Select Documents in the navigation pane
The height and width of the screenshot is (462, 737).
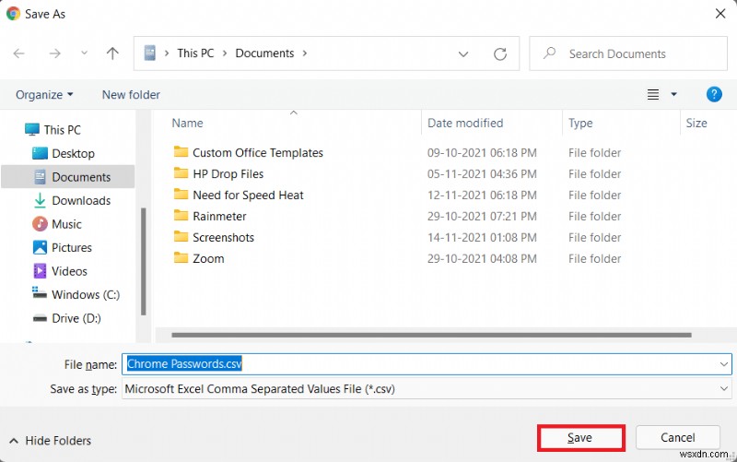[68, 177]
